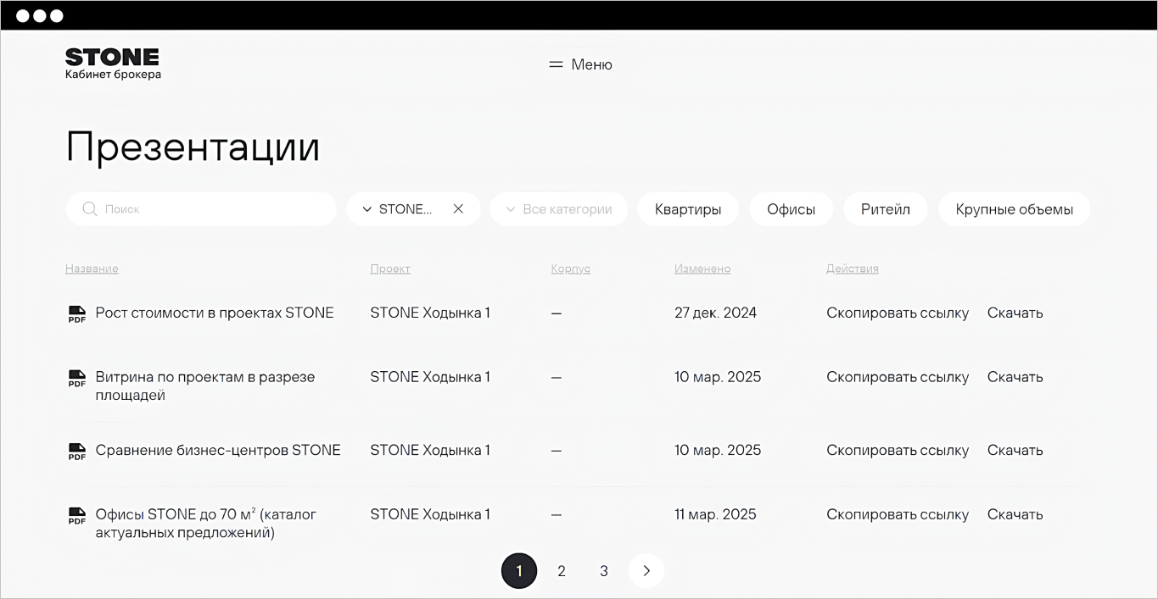Click STONE Ходынка 1 in Сравнение бизнес-центров row
This screenshot has width=1158, height=599.
point(430,450)
